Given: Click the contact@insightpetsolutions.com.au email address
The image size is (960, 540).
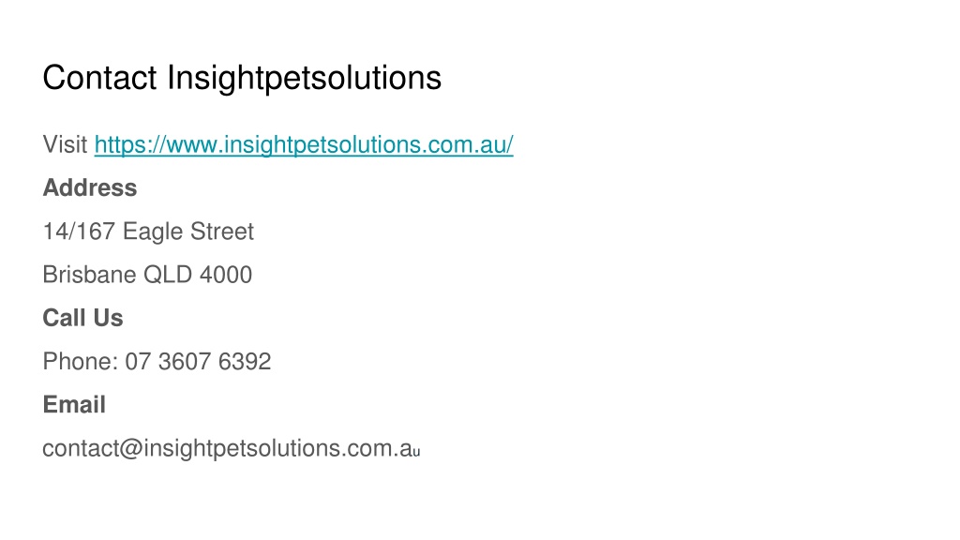Looking at the screenshot, I should click(232, 449).
